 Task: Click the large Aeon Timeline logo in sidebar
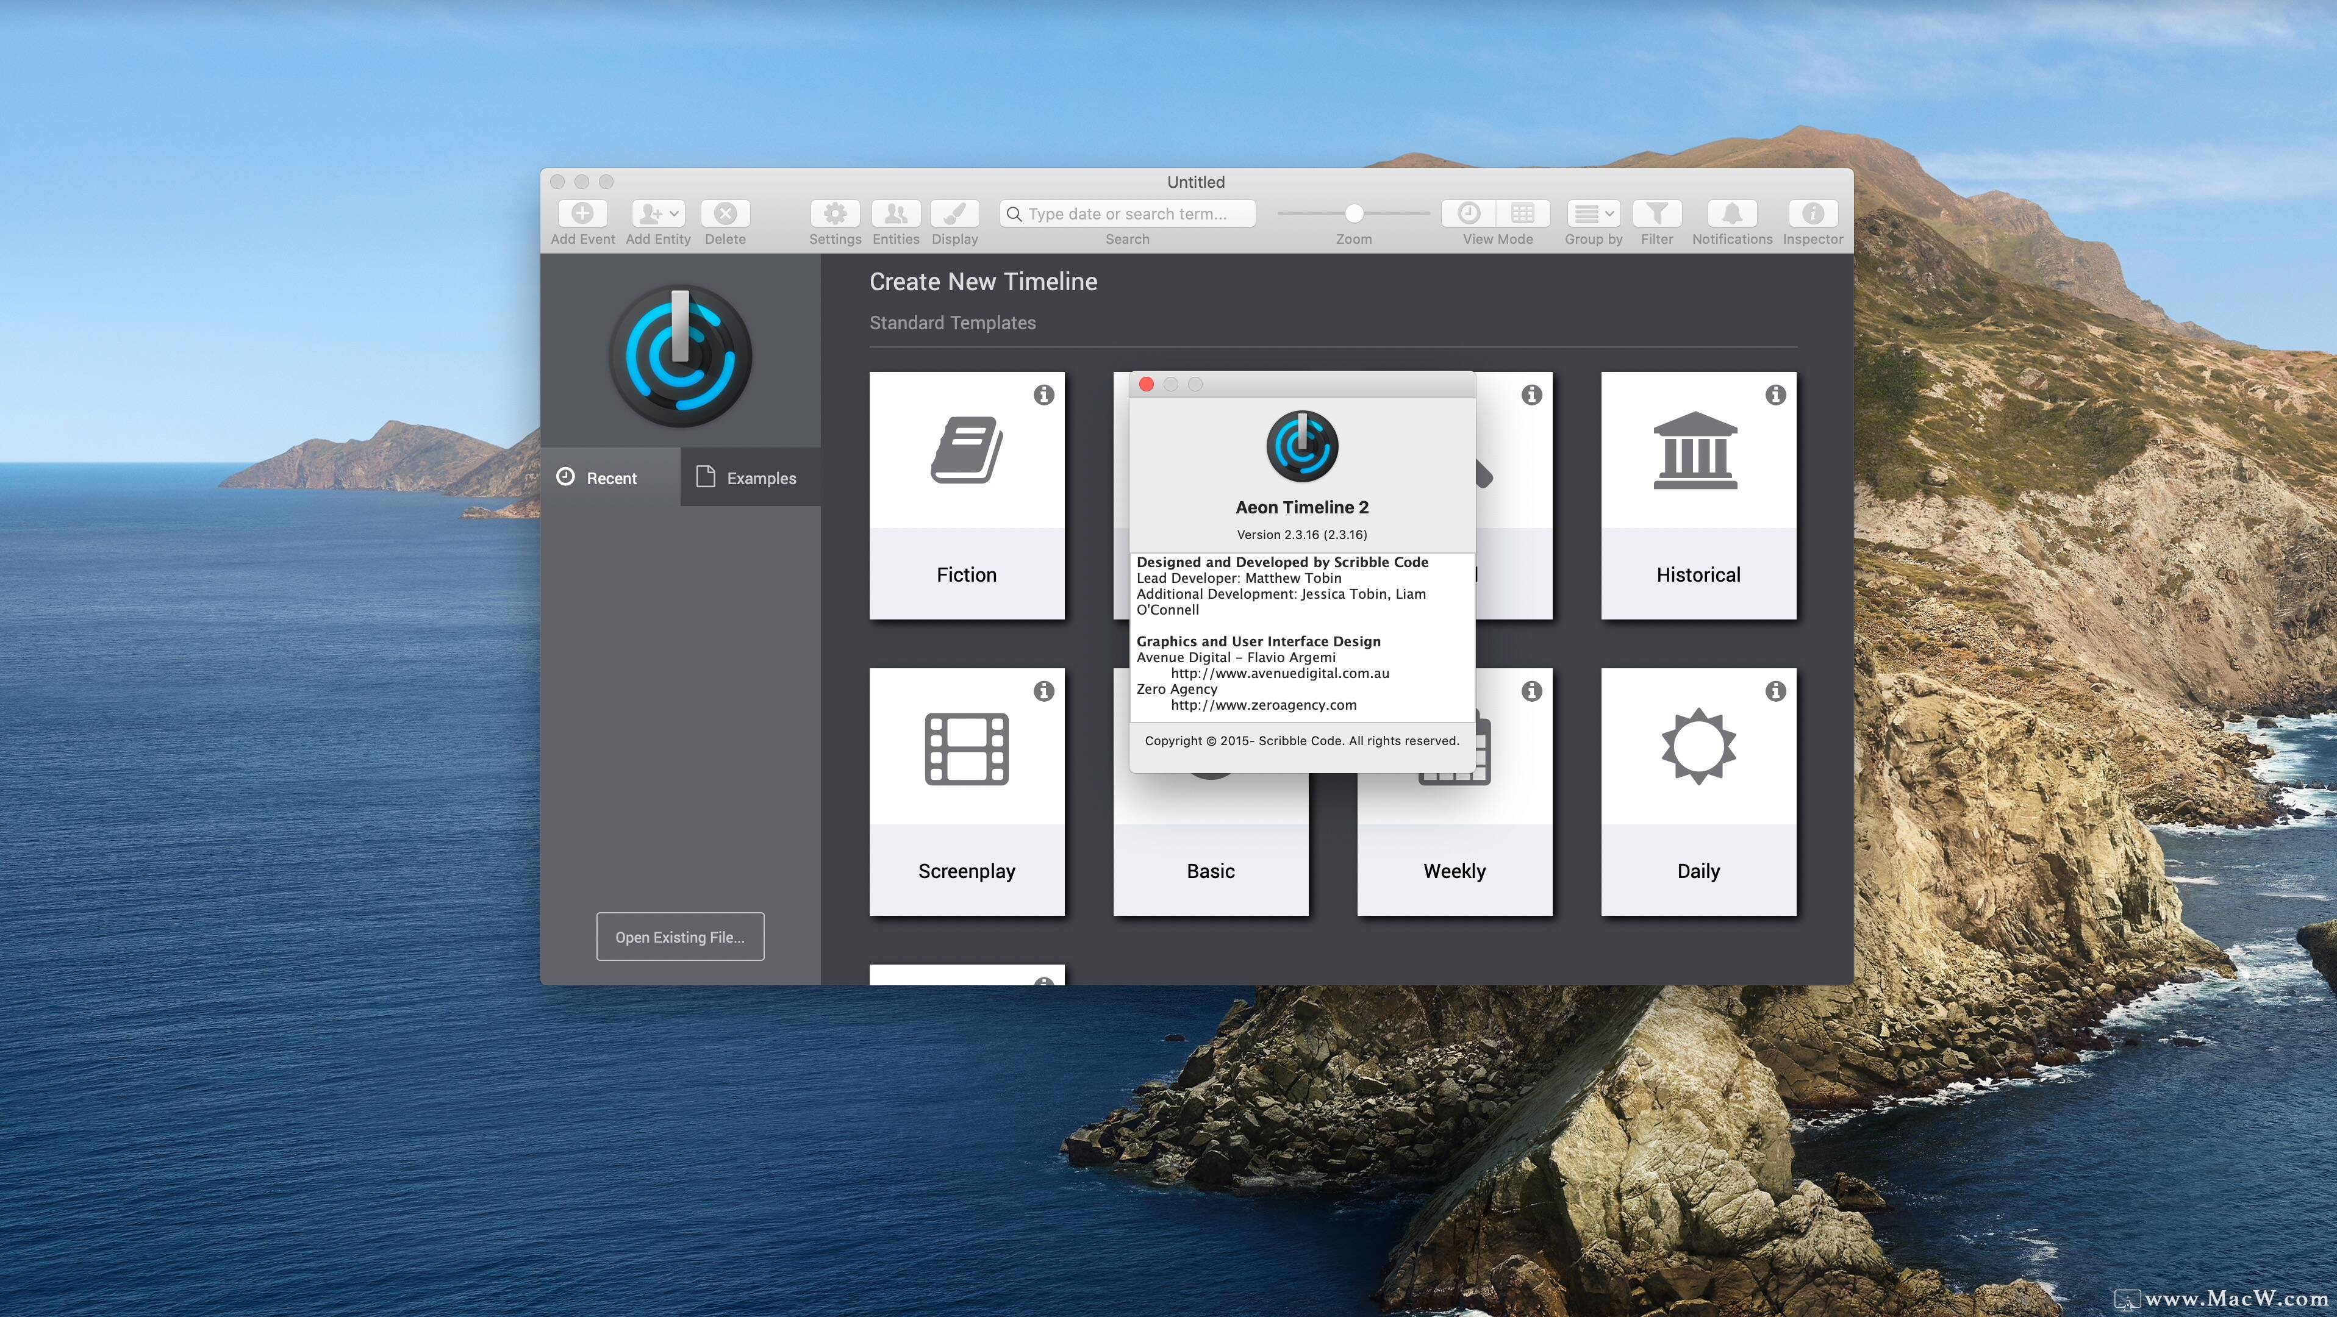[681, 355]
